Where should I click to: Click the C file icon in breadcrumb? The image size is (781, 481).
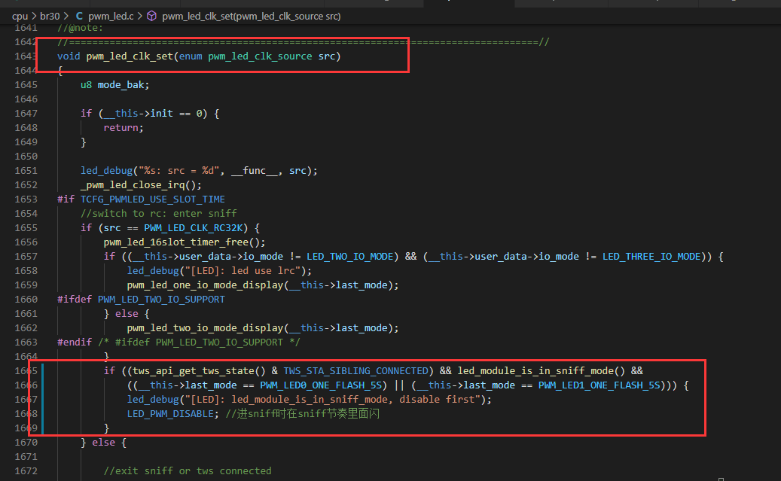78,16
